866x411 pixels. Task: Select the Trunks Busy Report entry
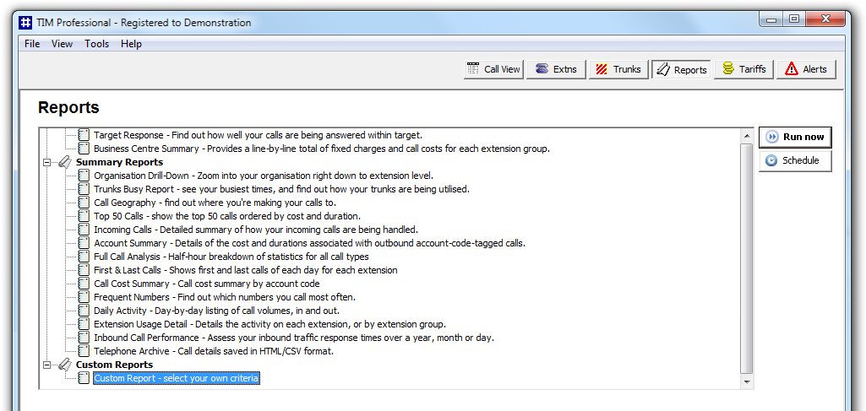pyautogui.click(x=281, y=189)
